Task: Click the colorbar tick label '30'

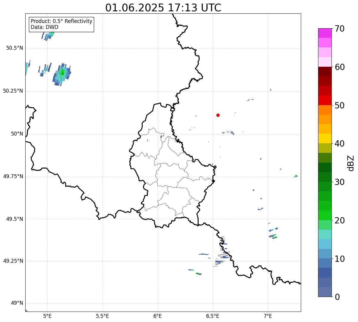Action: point(340,182)
